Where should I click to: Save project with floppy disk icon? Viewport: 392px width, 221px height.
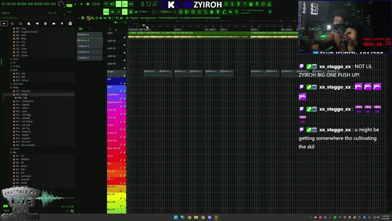(x=251, y=4)
